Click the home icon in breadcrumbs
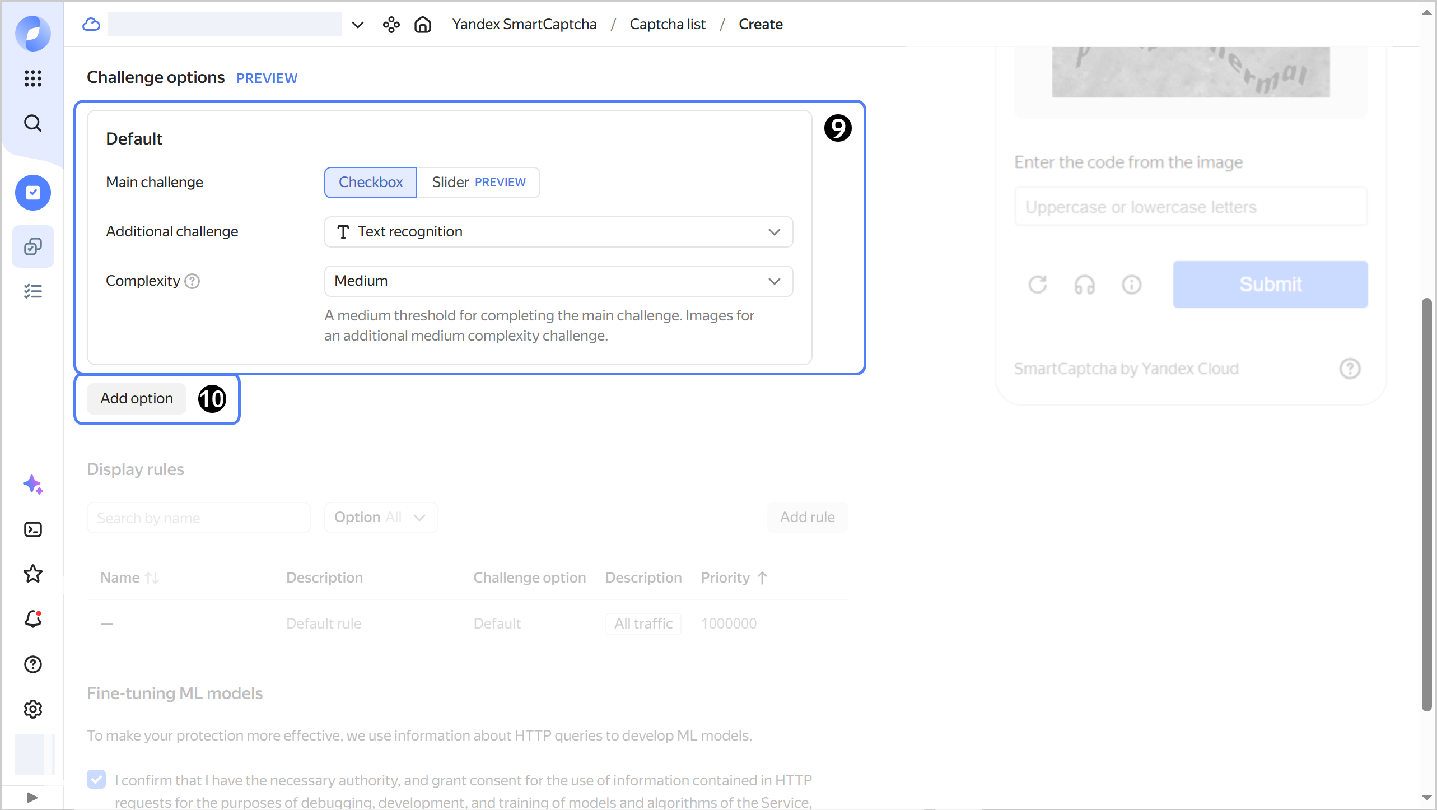 tap(423, 25)
